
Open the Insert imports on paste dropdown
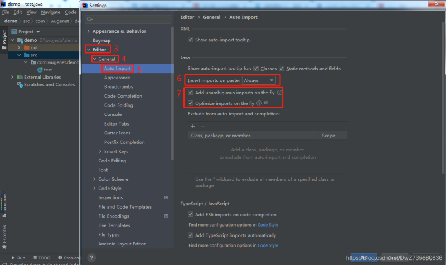(x=259, y=80)
